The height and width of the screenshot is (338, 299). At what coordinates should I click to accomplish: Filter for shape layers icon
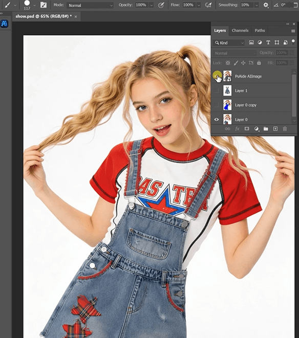[x=277, y=42]
